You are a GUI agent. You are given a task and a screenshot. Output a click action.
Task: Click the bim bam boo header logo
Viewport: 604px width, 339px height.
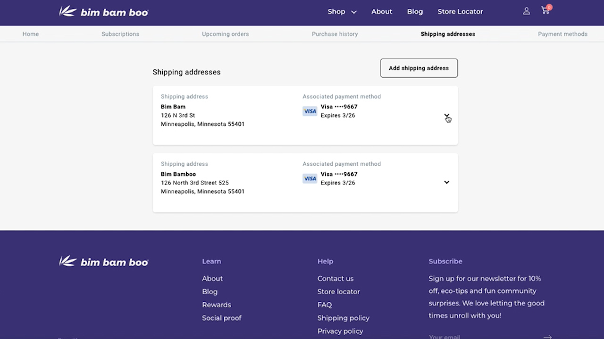103,11
